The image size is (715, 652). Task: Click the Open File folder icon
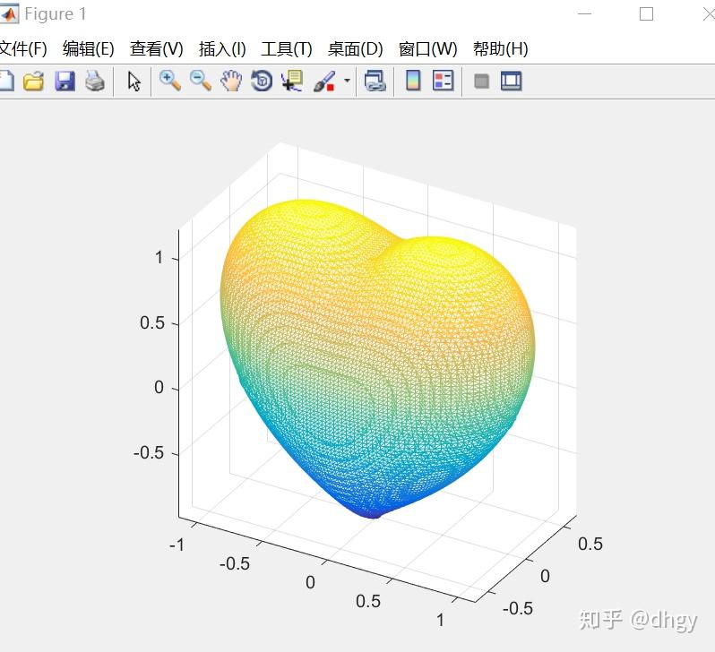pyautogui.click(x=33, y=81)
